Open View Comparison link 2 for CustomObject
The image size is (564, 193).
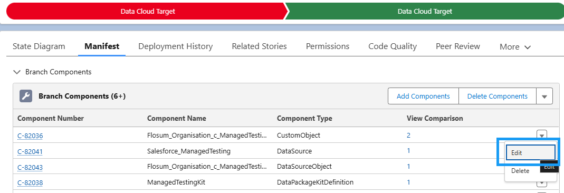point(408,135)
